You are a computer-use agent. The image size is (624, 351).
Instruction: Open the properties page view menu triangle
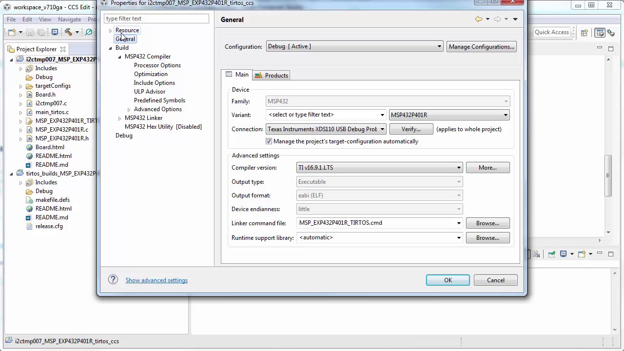click(x=515, y=19)
